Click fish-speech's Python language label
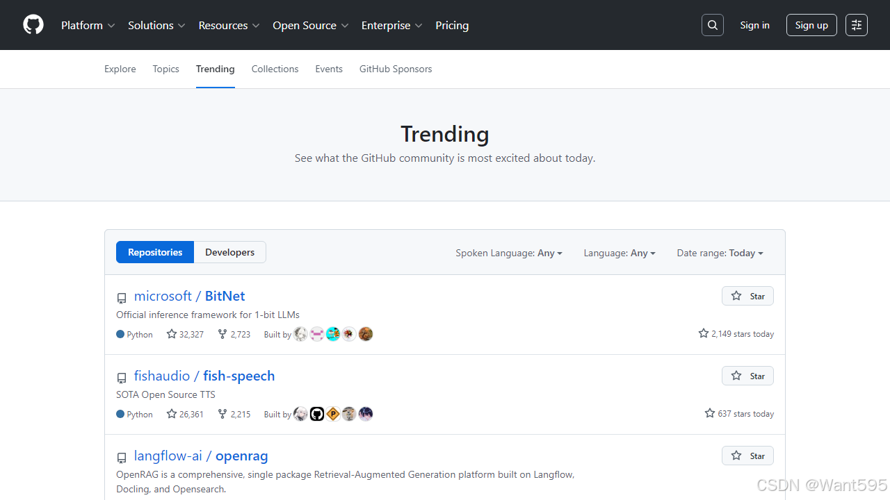The width and height of the screenshot is (890, 500). 135,414
